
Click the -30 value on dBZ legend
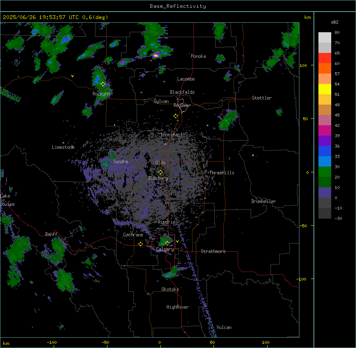pos(338,218)
